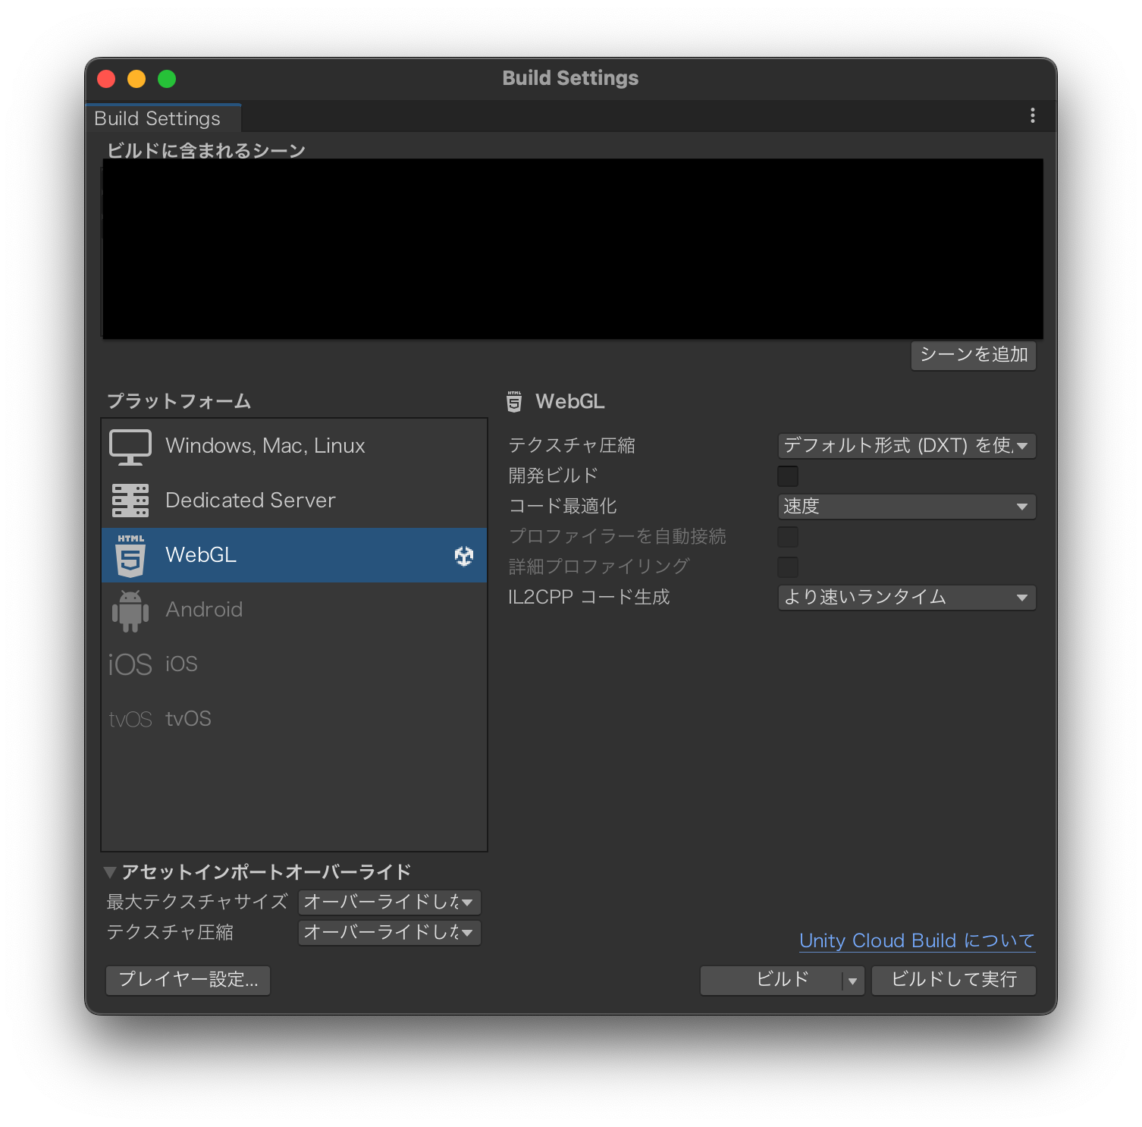
Task: Select the WebGL platform icon
Action: (x=129, y=554)
